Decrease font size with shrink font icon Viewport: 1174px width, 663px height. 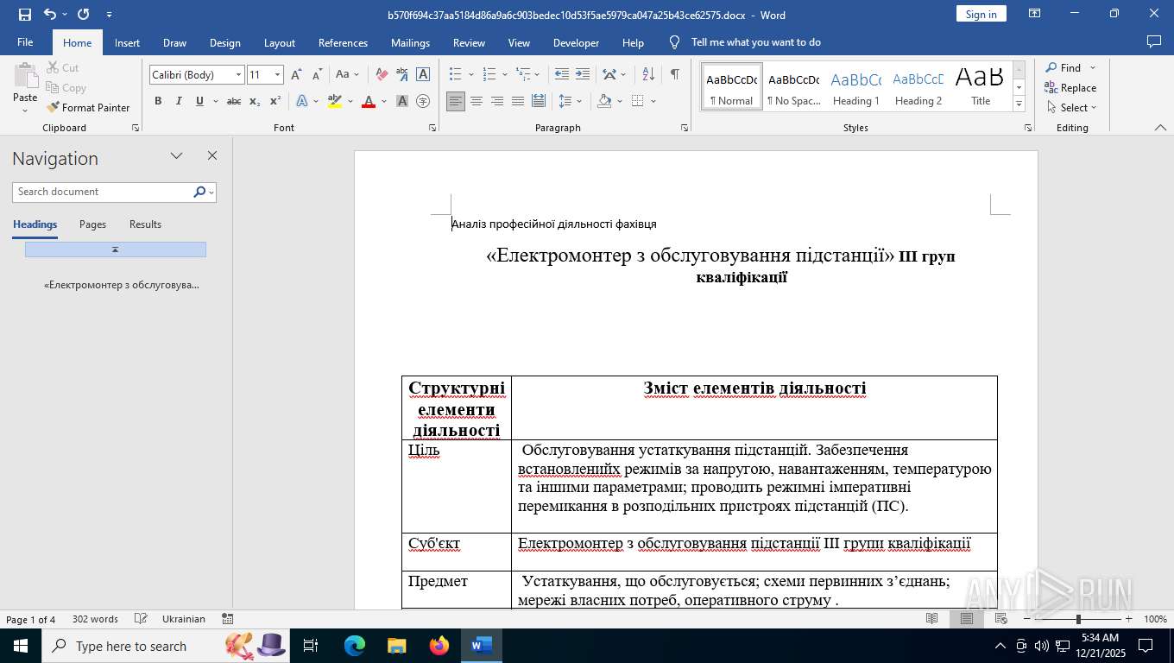point(317,75)
